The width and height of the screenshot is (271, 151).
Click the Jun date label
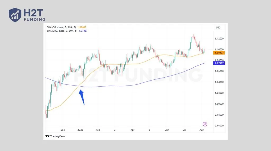[x=167, y=130]
